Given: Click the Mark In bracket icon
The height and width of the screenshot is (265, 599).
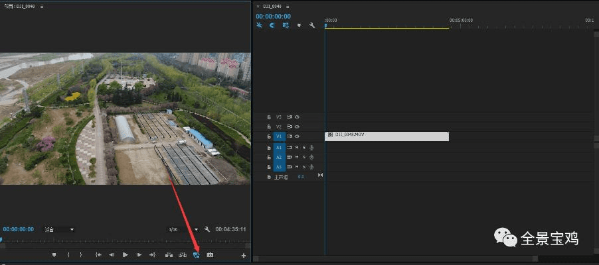Looking at the screenshot, I should (x=68, y=255).
